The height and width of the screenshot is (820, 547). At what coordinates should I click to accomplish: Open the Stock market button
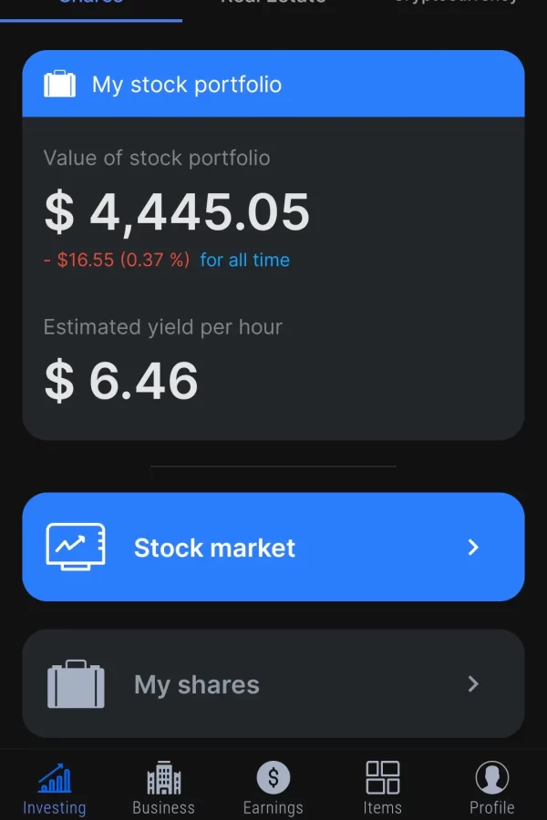(x=273, y=547)
